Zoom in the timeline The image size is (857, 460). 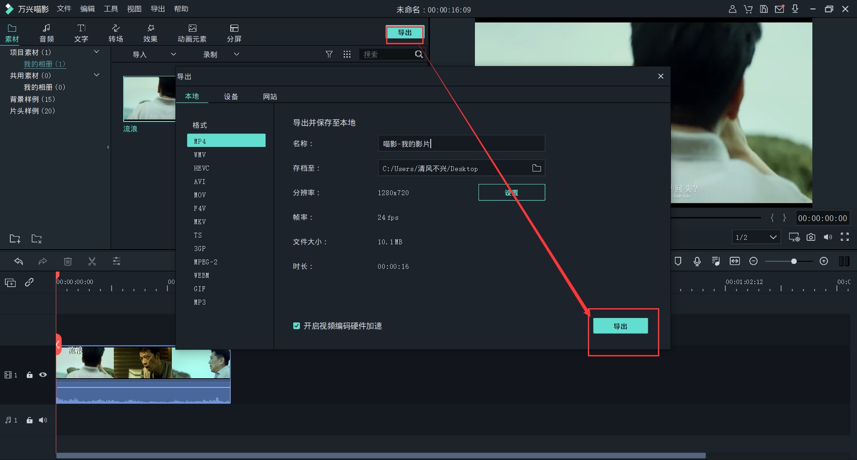pos(824,261)
